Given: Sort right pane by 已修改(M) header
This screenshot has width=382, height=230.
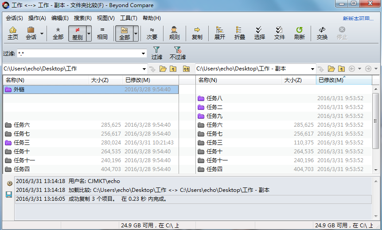Looking at the screenshot, I should click(x=344, y=80).
